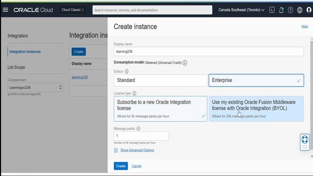Select the Standard edition option

tap(160, 80)
